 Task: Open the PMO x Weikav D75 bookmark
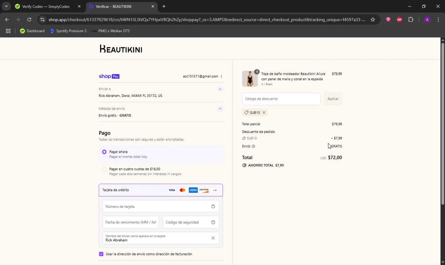click(x=110, y=31)
